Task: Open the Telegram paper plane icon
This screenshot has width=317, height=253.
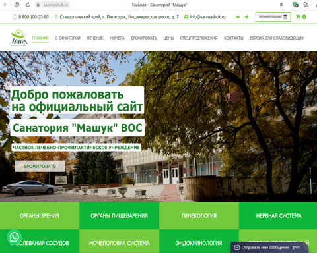Action: click(x=246, y=17)
